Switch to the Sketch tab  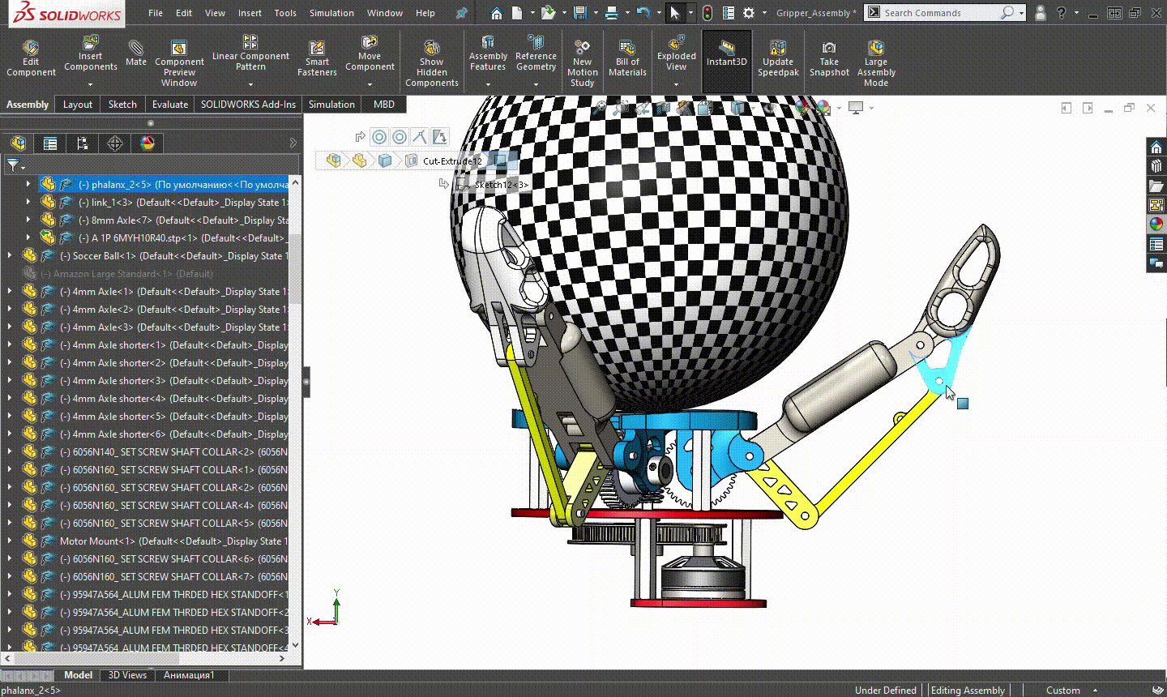pos(122,104)
